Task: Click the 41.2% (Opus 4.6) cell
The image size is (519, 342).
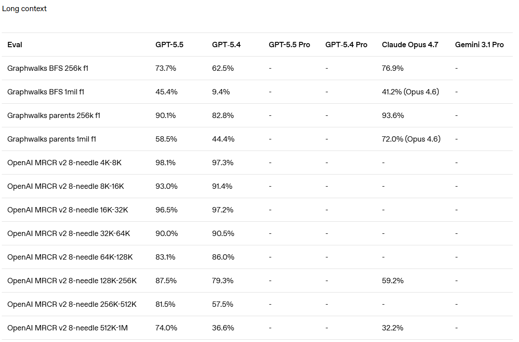Action: coord(410,92)
